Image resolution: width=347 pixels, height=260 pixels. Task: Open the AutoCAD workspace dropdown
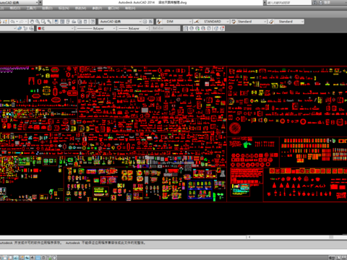[120, 22]
